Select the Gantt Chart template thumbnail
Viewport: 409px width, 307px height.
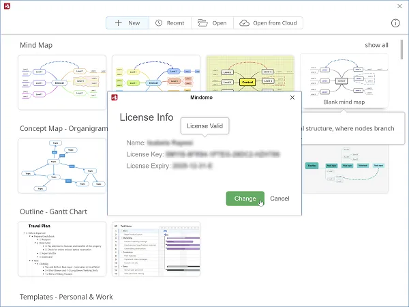point(156,248)
